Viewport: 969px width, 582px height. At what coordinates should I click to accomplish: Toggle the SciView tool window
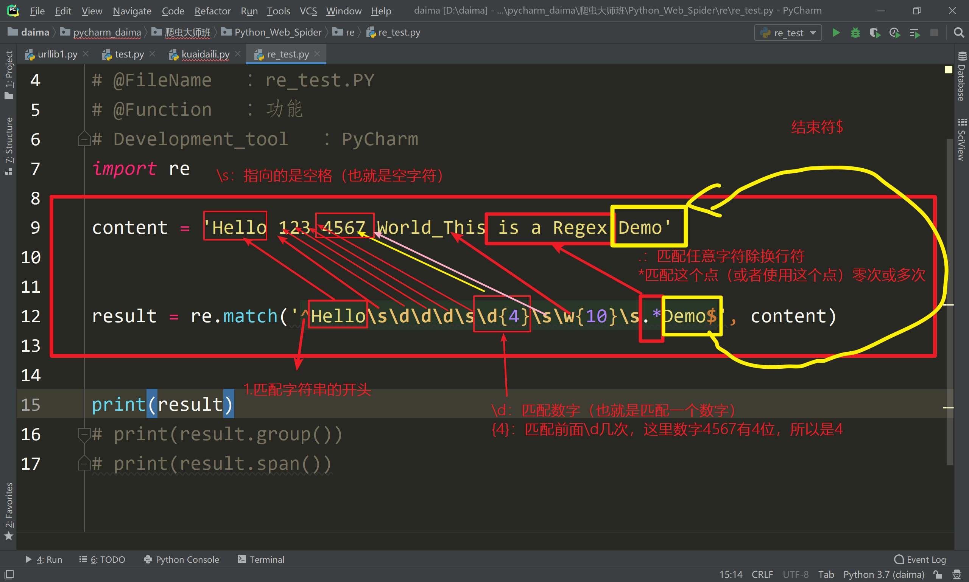coord(961,140)
